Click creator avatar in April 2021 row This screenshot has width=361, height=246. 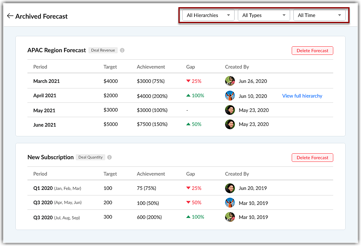[x=230, y=96]
